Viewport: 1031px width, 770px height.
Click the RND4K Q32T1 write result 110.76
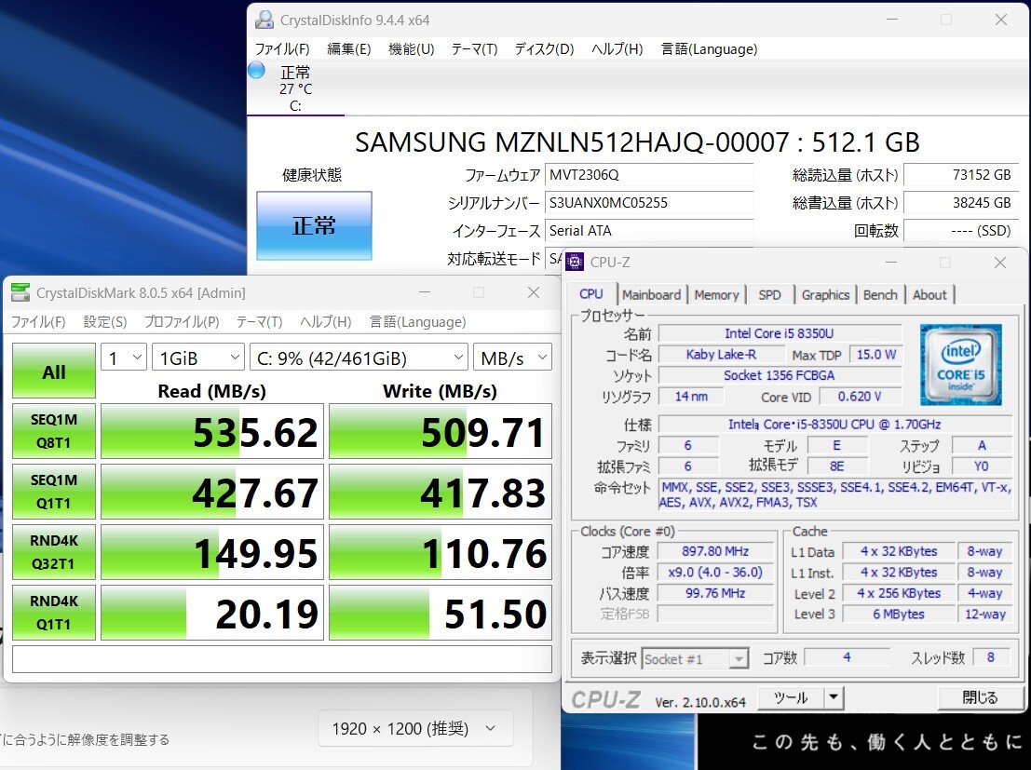441,552
